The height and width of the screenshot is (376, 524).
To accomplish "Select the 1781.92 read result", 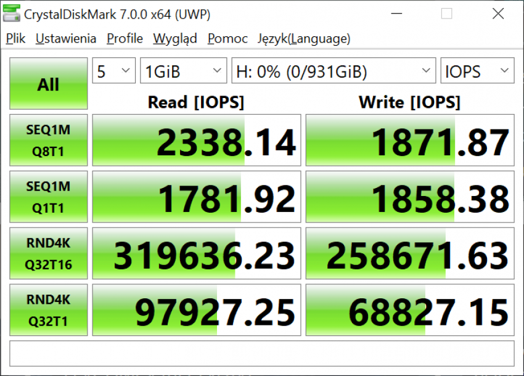I will pyautogui.click(x=197, y=197).
